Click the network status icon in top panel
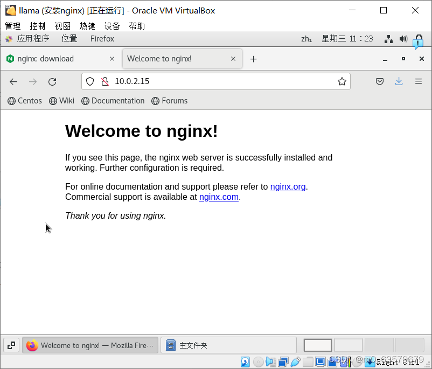This screenshot has height=369, width=432. coord(388,38)
